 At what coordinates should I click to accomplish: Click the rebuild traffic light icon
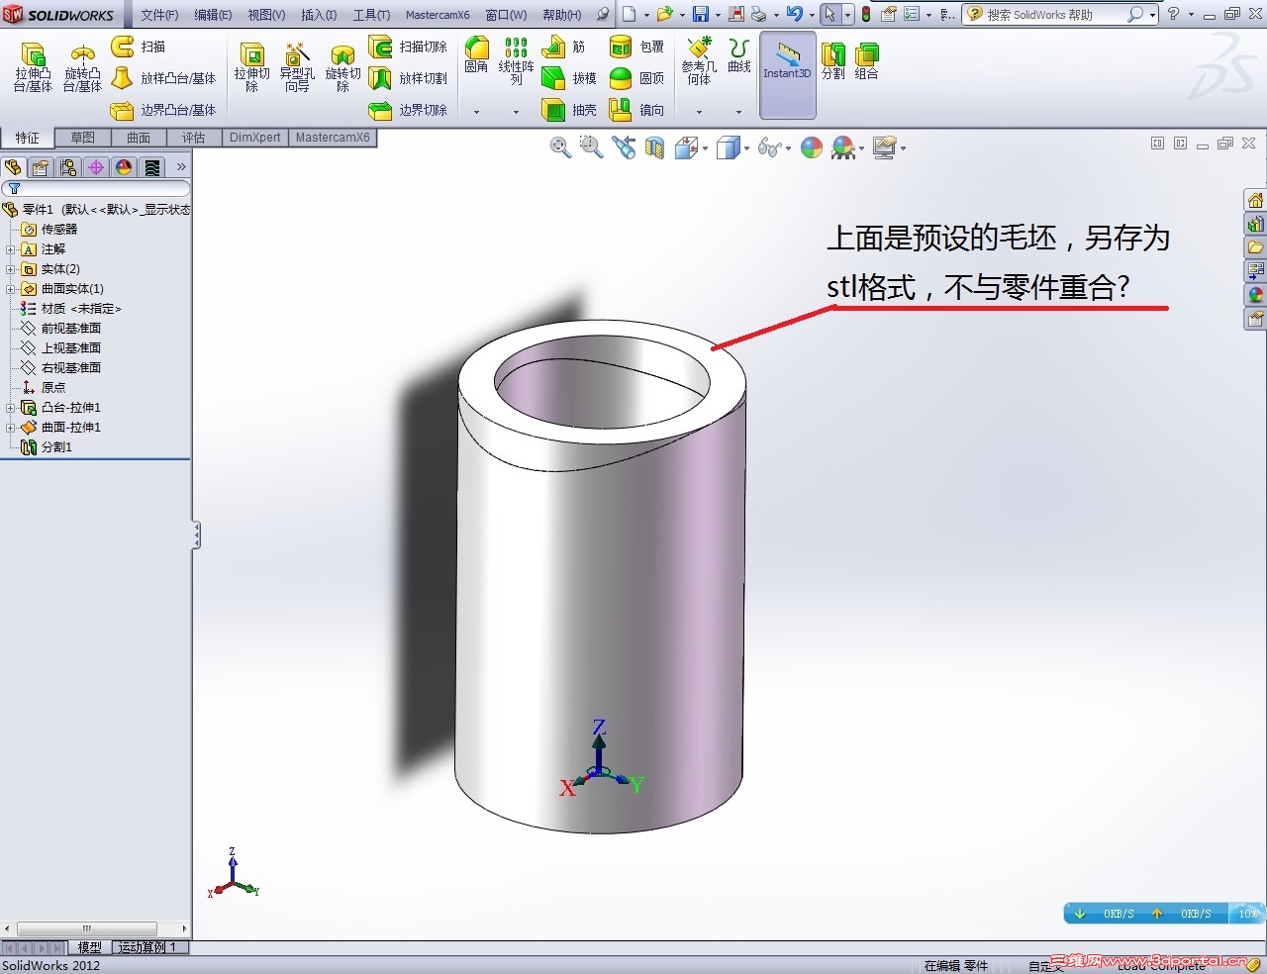pos(866,14)
